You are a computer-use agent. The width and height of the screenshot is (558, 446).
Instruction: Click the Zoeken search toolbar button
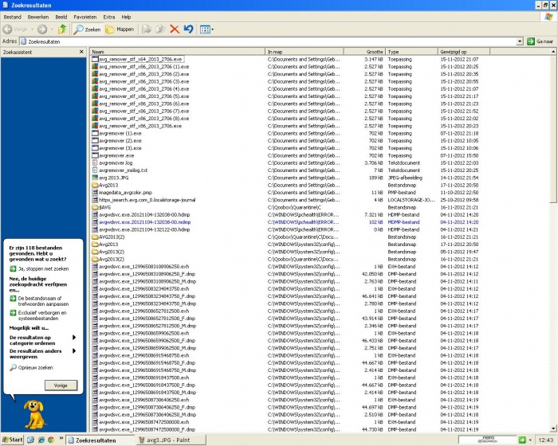click(88, 29)
